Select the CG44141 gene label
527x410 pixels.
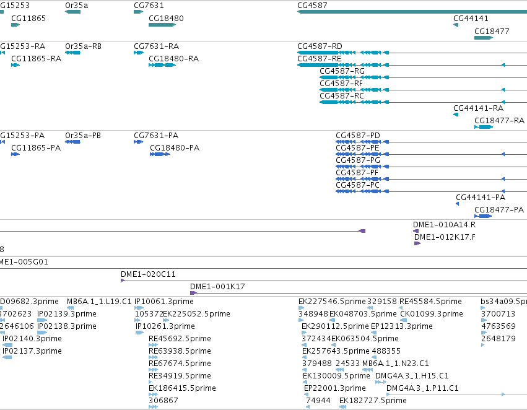[x=471, y=19]
